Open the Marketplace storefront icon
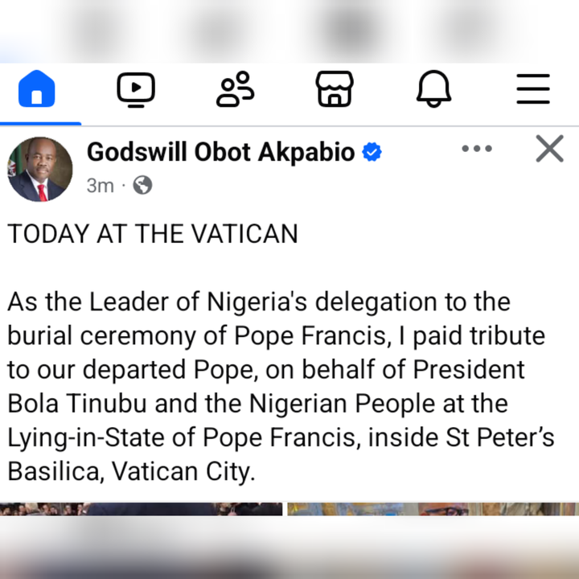 click(335, 89)
